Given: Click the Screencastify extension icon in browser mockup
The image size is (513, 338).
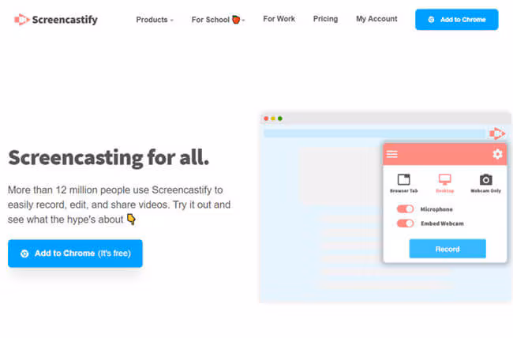Looking at the screenshot, I should 497,133.
